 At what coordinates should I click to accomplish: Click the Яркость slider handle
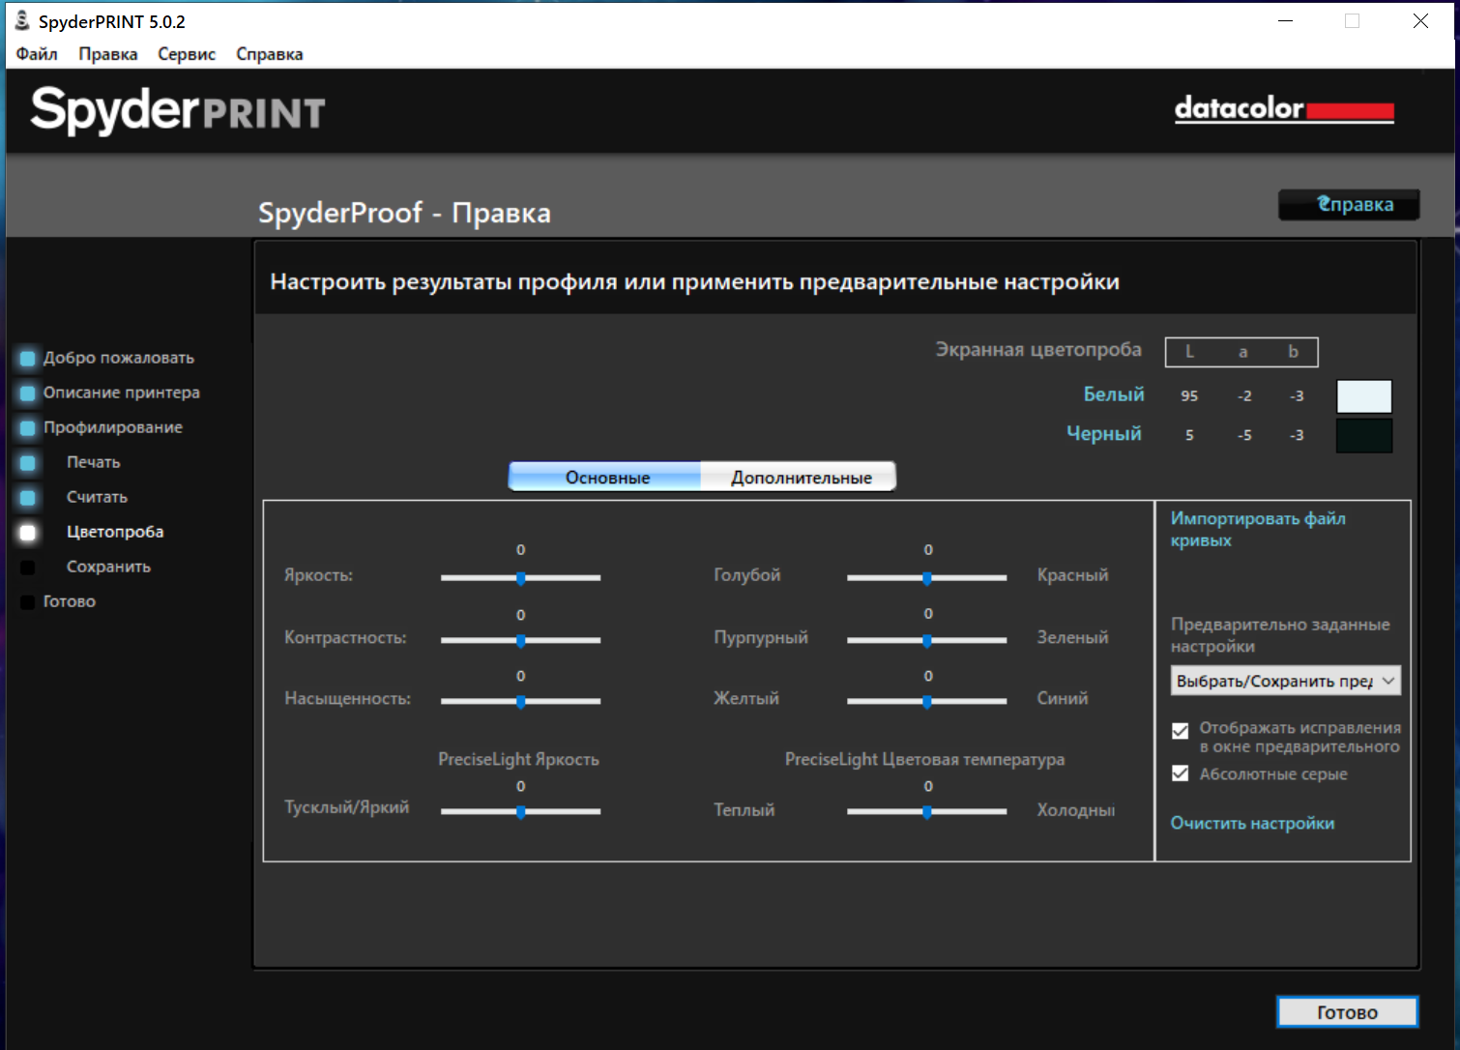coord(521,578)
